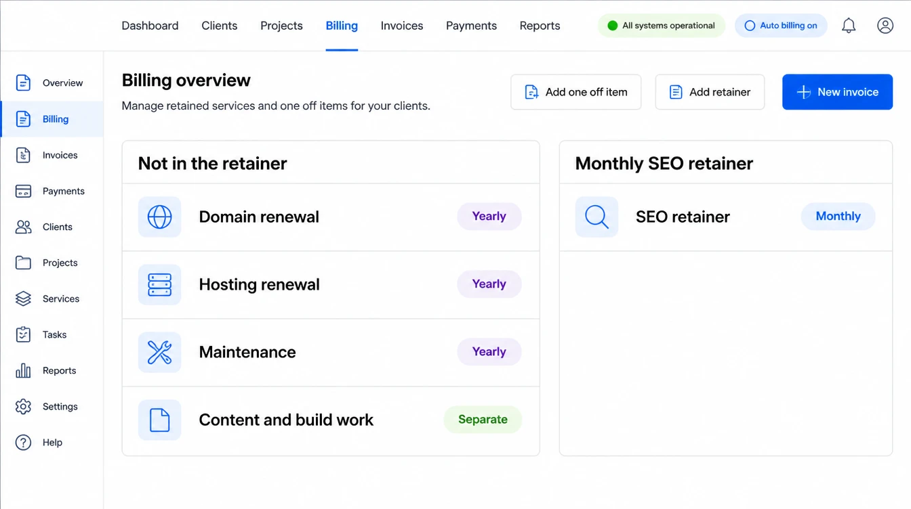Toggle the Auto billing on pill
The width and height of the screenshot is (911, 509).
[x=781, y=26]
